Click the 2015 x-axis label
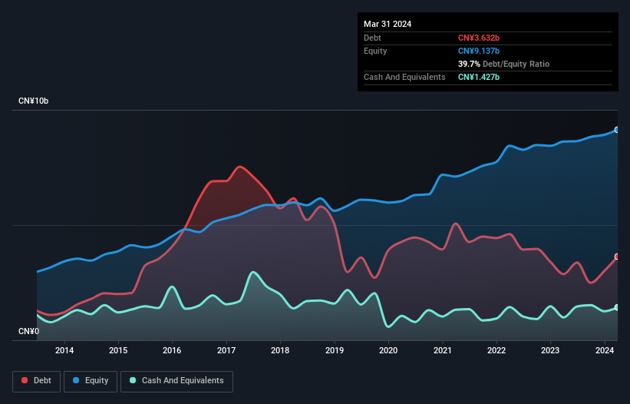Viewport: 630px width, 404px height. coord(118,350)
